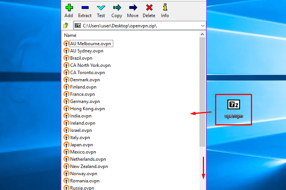Click the OpenVPN icon beside Denmark.ovpn
This screenshot has height=190, width=286.
[66, 80]
